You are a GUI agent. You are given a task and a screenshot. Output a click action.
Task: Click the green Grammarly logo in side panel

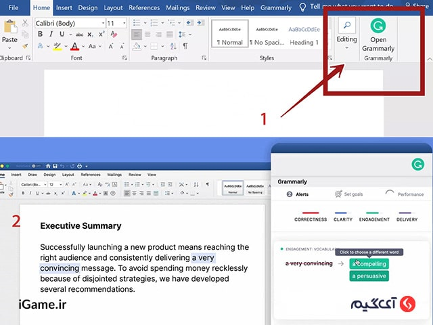point(417,164)
